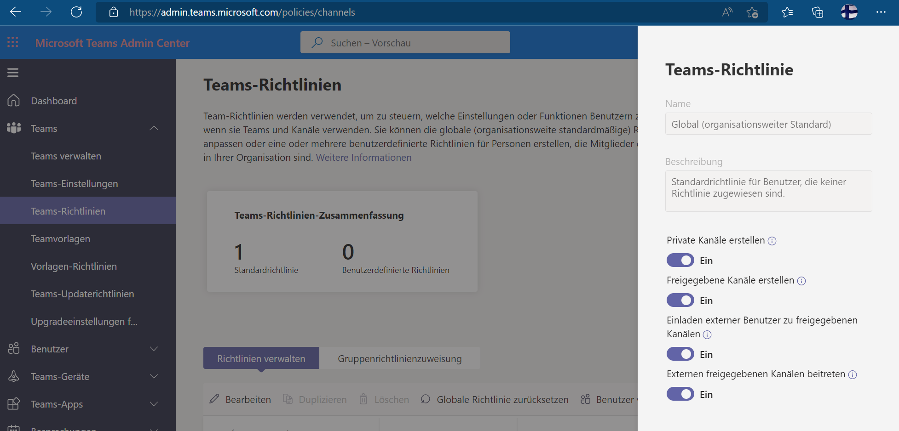The height and width of the screenshot is (431, 899).
Task: Open Weitere Informationen link
Action: click(363, 158)
